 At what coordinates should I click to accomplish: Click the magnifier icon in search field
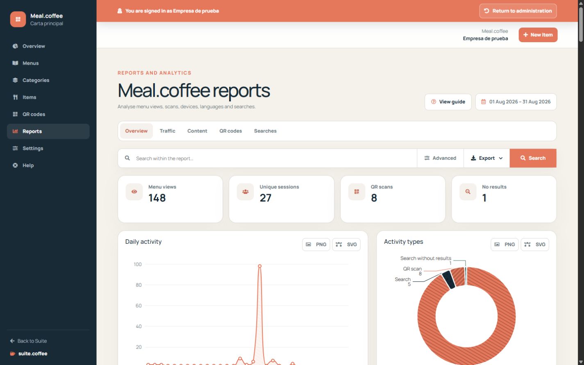point(127,158)
